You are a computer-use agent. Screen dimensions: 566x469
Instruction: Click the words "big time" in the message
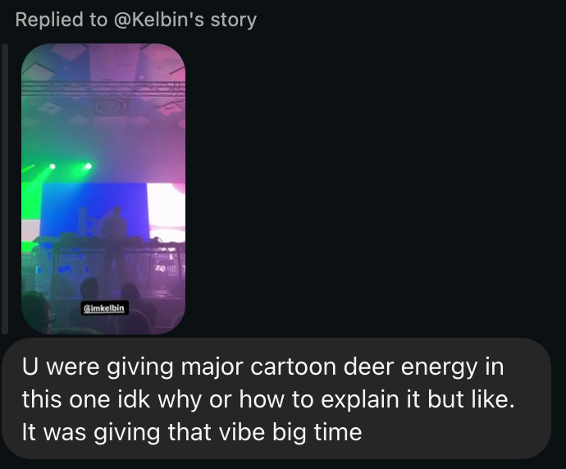pos(317,432)
